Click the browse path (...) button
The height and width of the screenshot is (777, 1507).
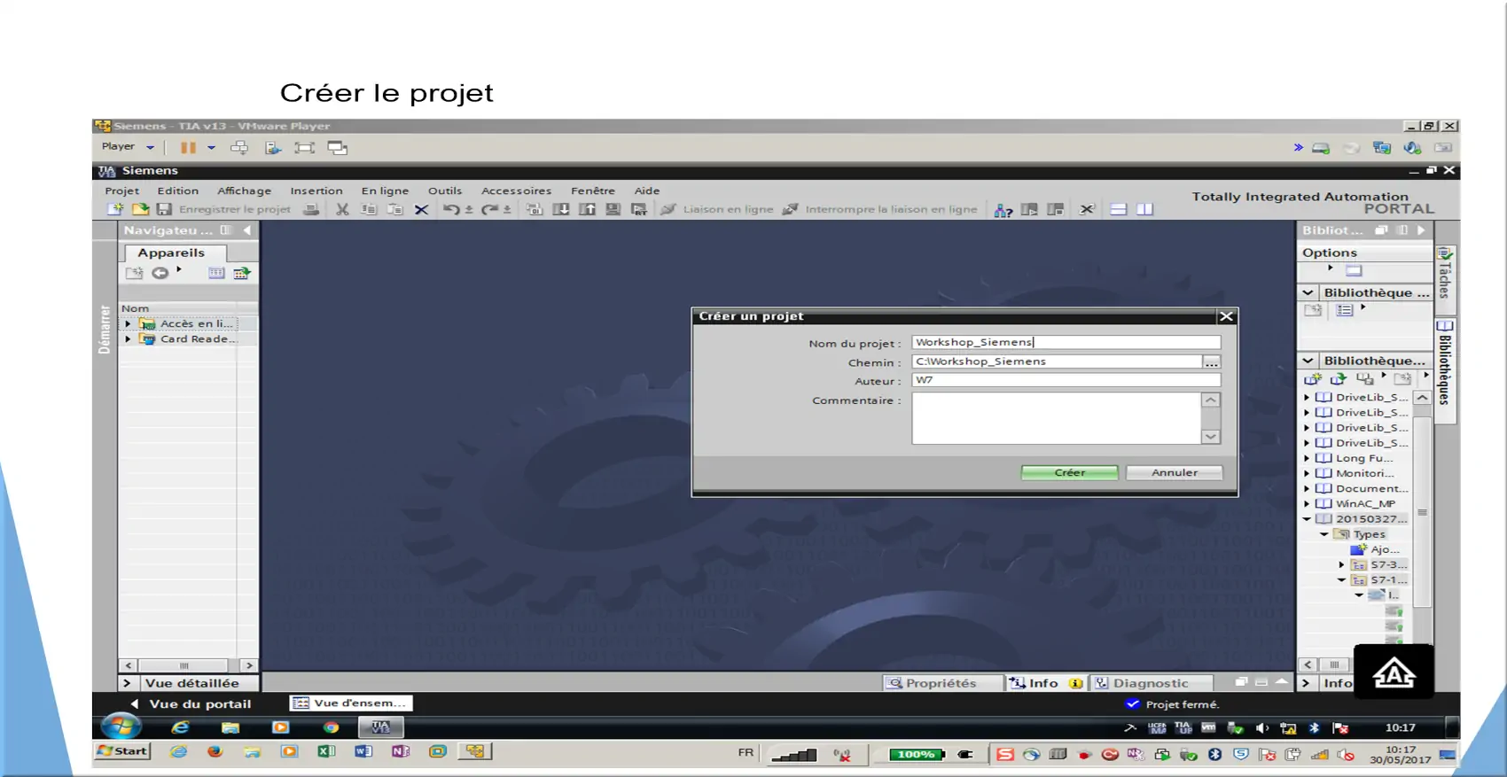pyautogui.click(x=1211, y=362)
